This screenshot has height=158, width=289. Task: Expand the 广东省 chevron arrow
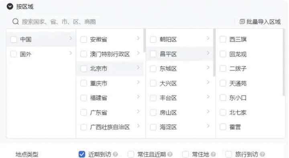pyautogui.click(x=138, y=111)
